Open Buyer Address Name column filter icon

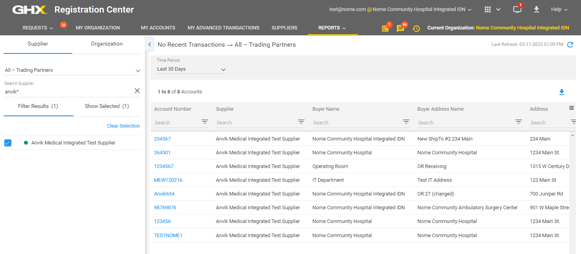point(519,122)
